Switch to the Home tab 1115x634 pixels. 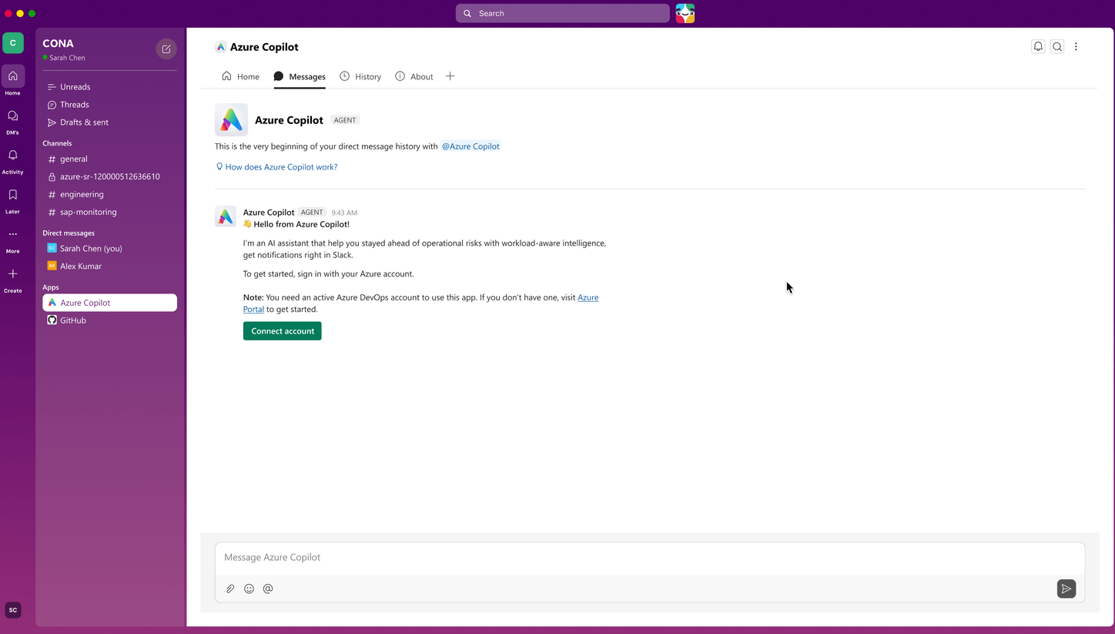pos(240,76)
